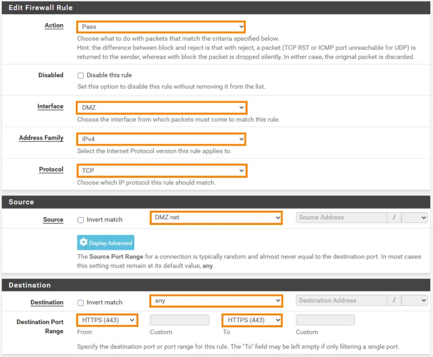
Task: Click the Disabled field label
Action: [x=51, y=75]
